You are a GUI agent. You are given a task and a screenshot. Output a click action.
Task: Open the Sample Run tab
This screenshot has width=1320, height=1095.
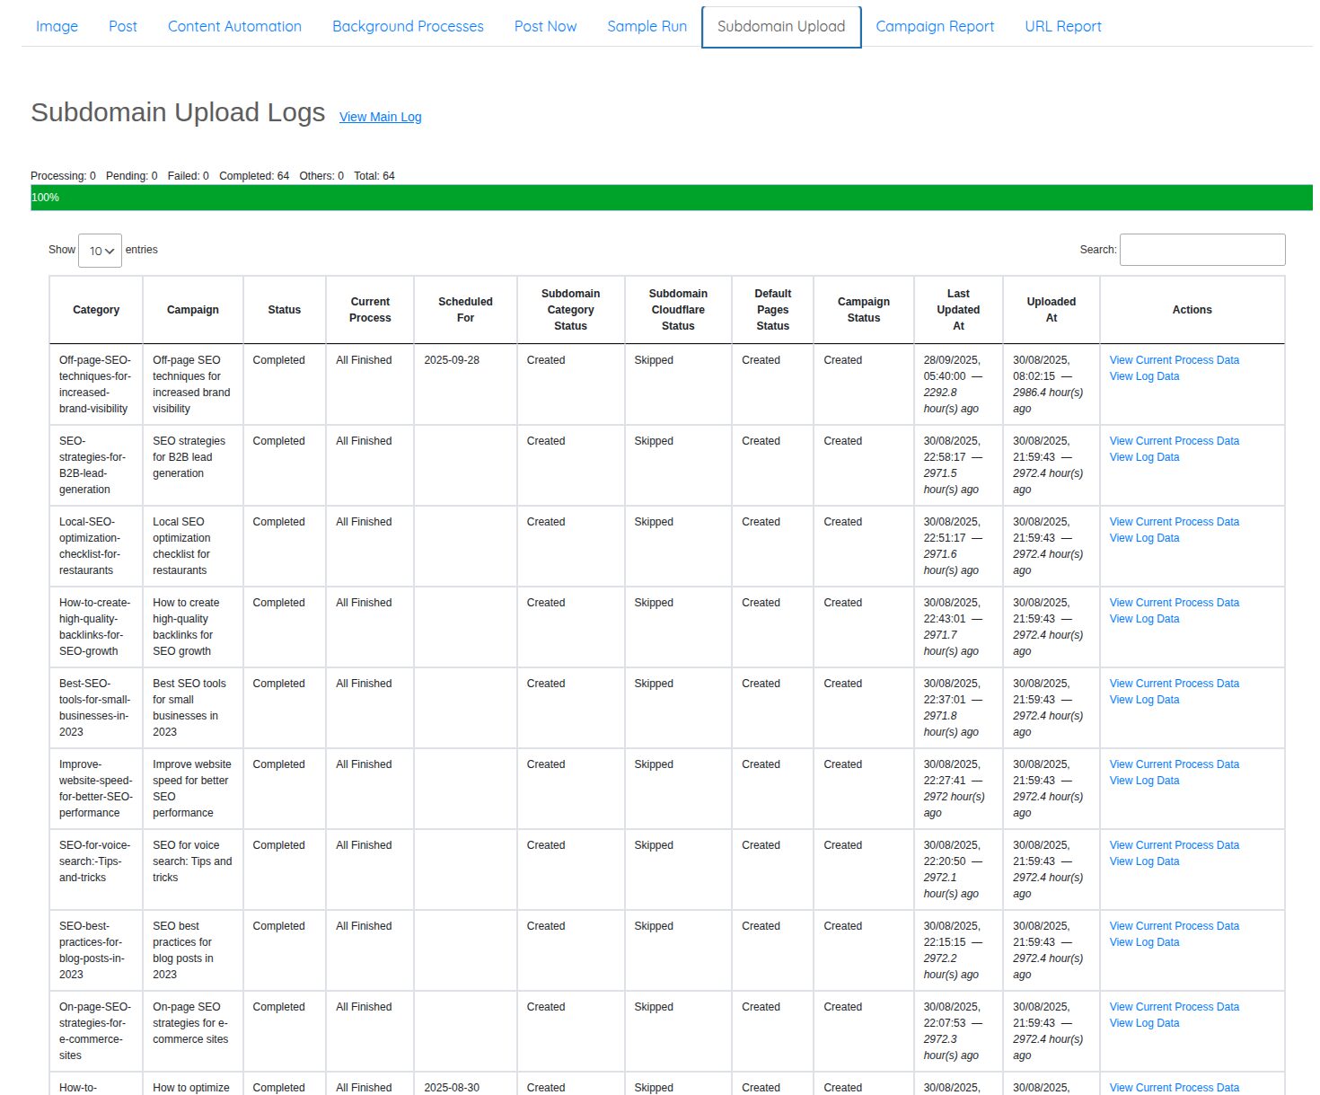647,26
